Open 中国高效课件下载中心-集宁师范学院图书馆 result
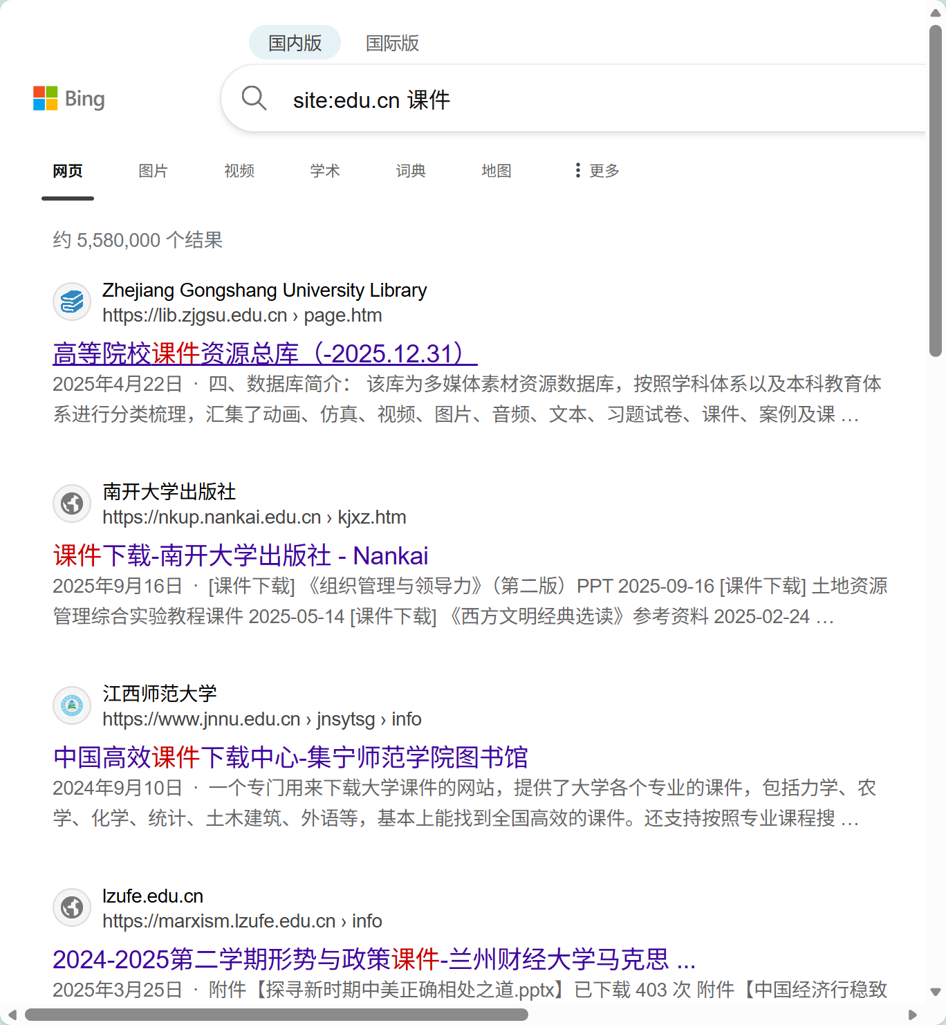 290,757
